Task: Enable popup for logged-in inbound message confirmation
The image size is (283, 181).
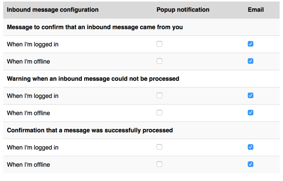Action: (159, 44)
